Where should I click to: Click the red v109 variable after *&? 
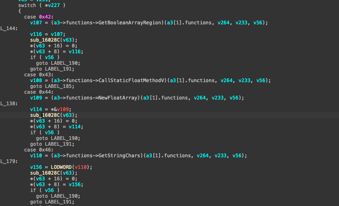pyautogui.click(x=63, y=109)
